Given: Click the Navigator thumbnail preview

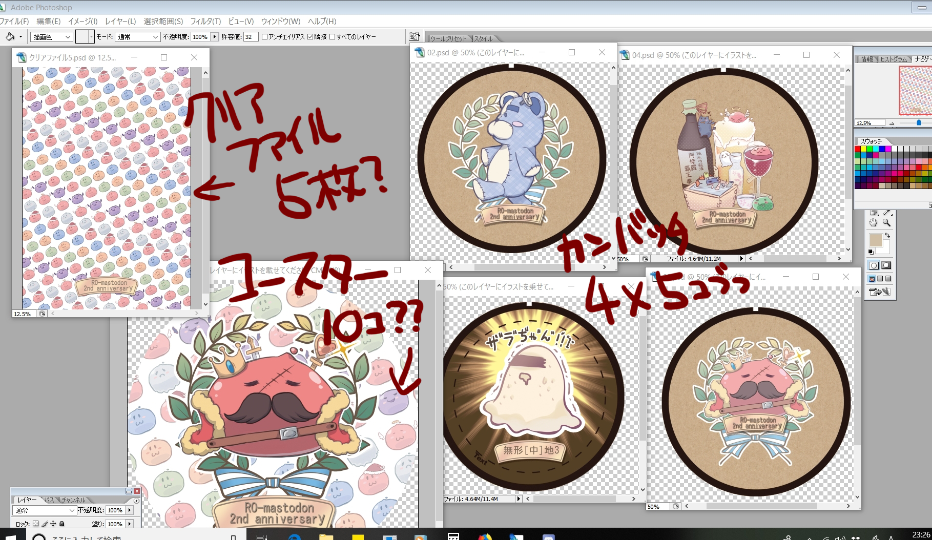Looking at the screenshot, I should [x=916, y=91].
